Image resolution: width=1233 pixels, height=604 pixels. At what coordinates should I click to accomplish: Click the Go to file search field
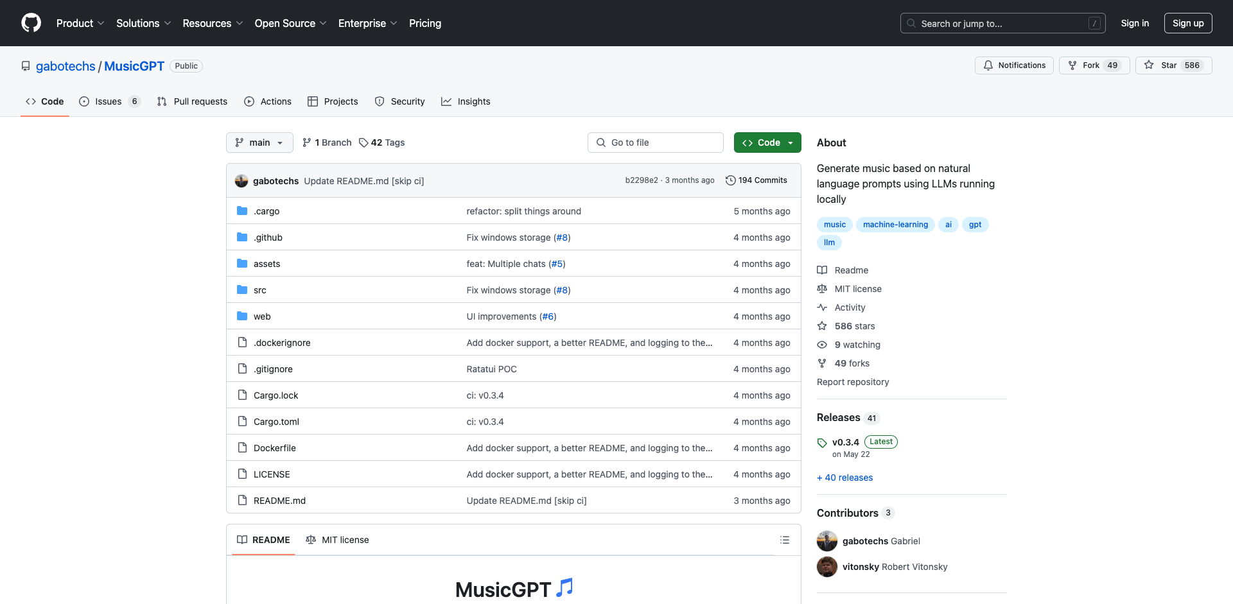pos(655,142)
